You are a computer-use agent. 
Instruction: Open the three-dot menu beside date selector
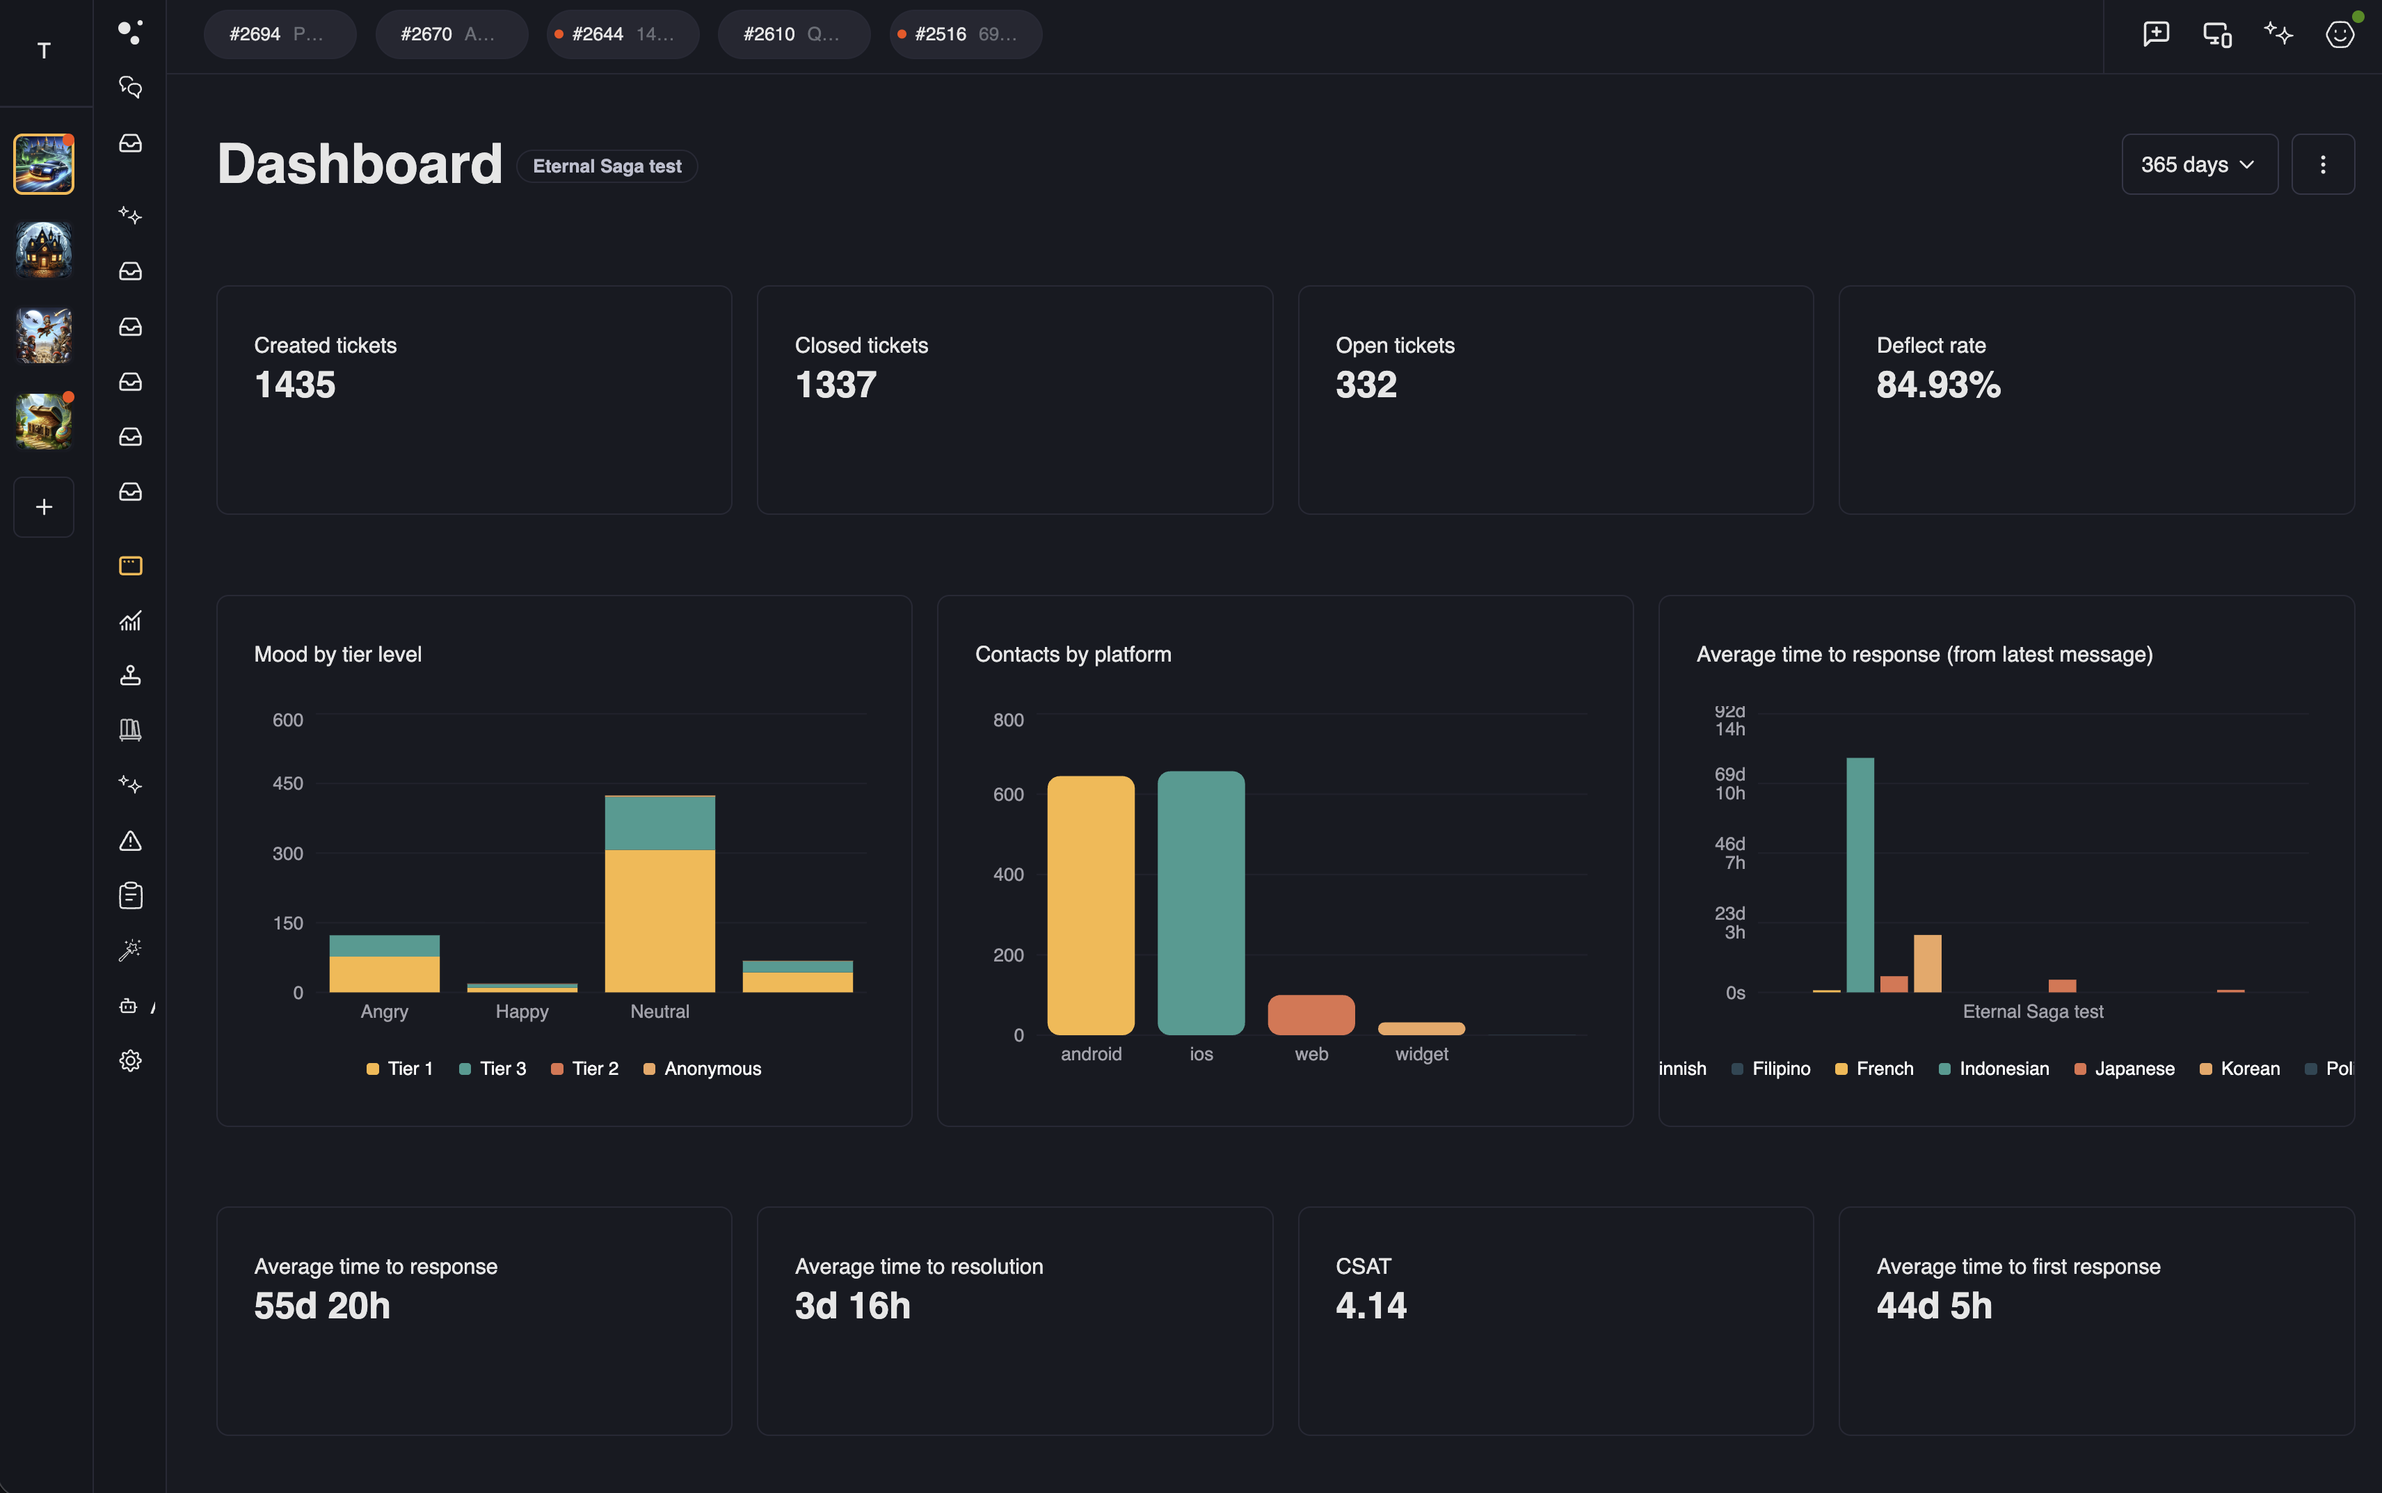2323,164
